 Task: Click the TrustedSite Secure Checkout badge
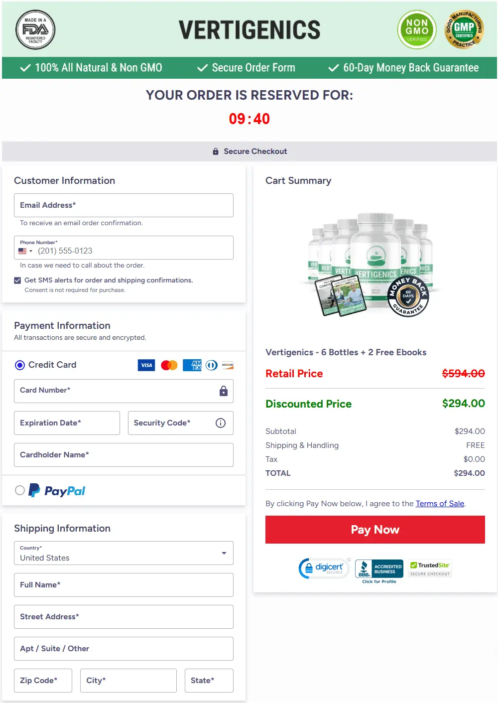[x=430, y=568]
